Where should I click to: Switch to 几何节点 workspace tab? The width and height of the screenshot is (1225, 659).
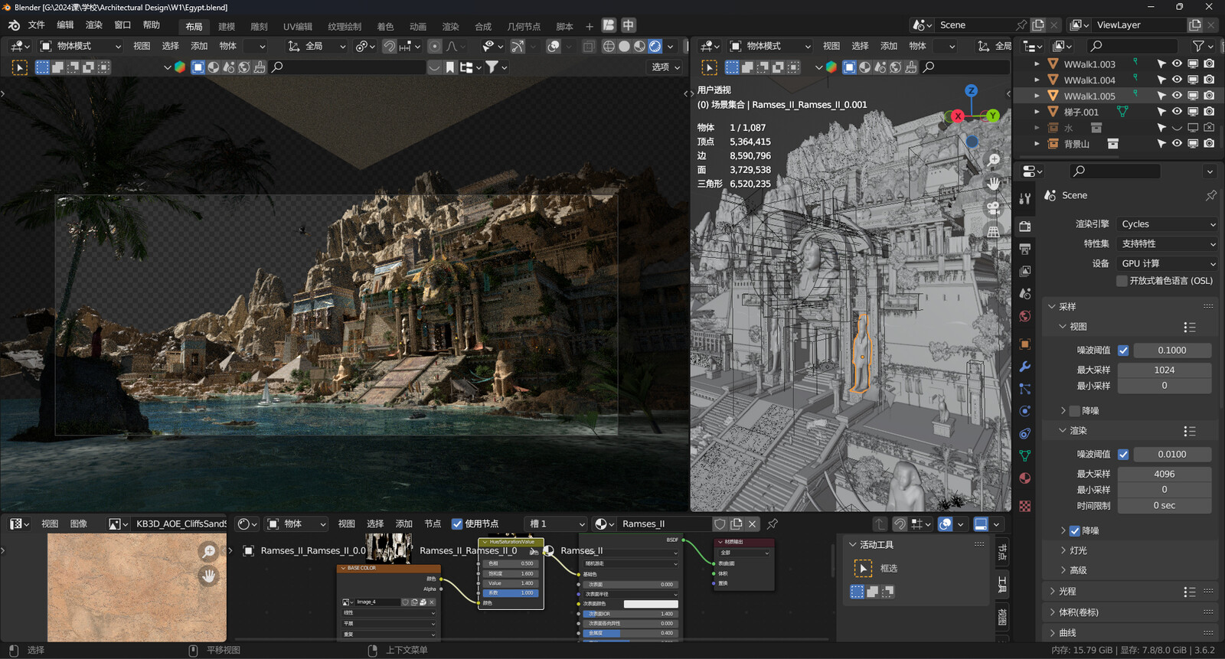(524, 27)
